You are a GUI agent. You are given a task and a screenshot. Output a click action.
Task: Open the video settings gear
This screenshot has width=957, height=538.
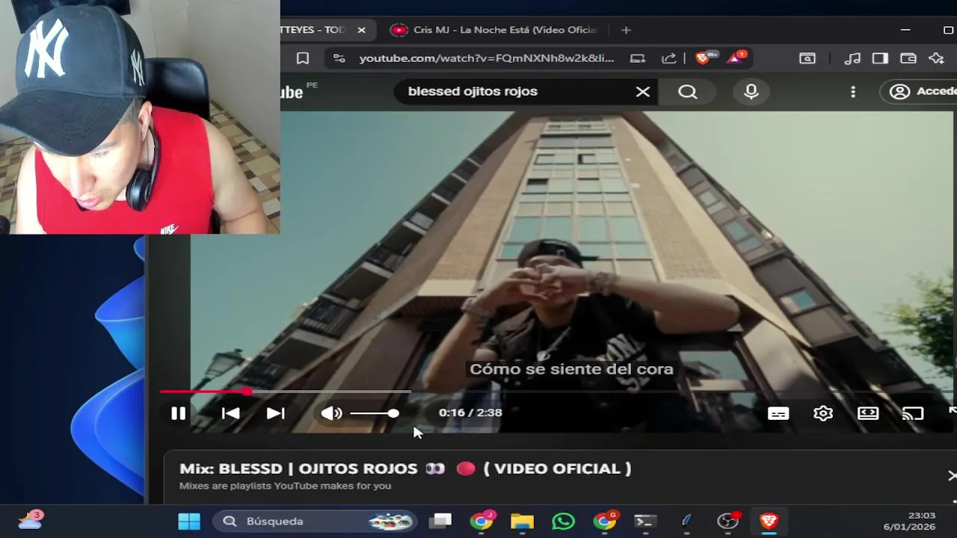(823, 413)
